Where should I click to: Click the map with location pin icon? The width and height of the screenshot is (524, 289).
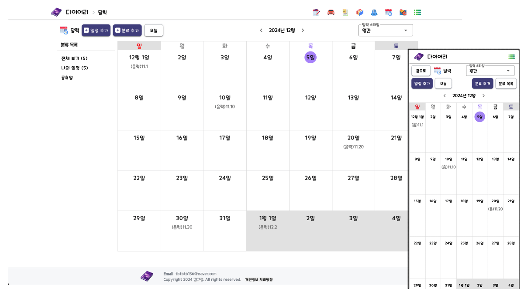(403, 12)
